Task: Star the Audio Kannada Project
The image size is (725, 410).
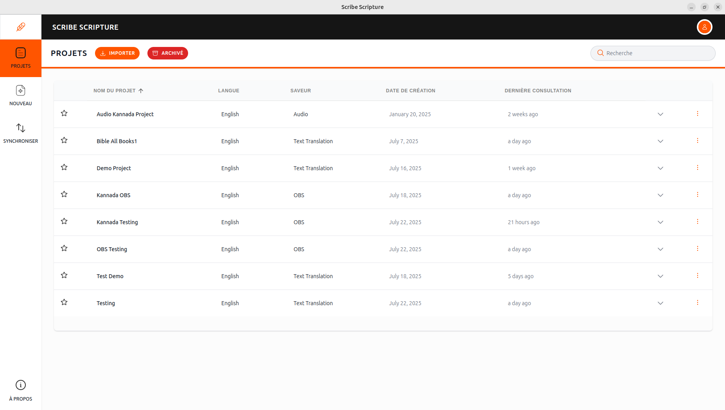Action: 64,113
